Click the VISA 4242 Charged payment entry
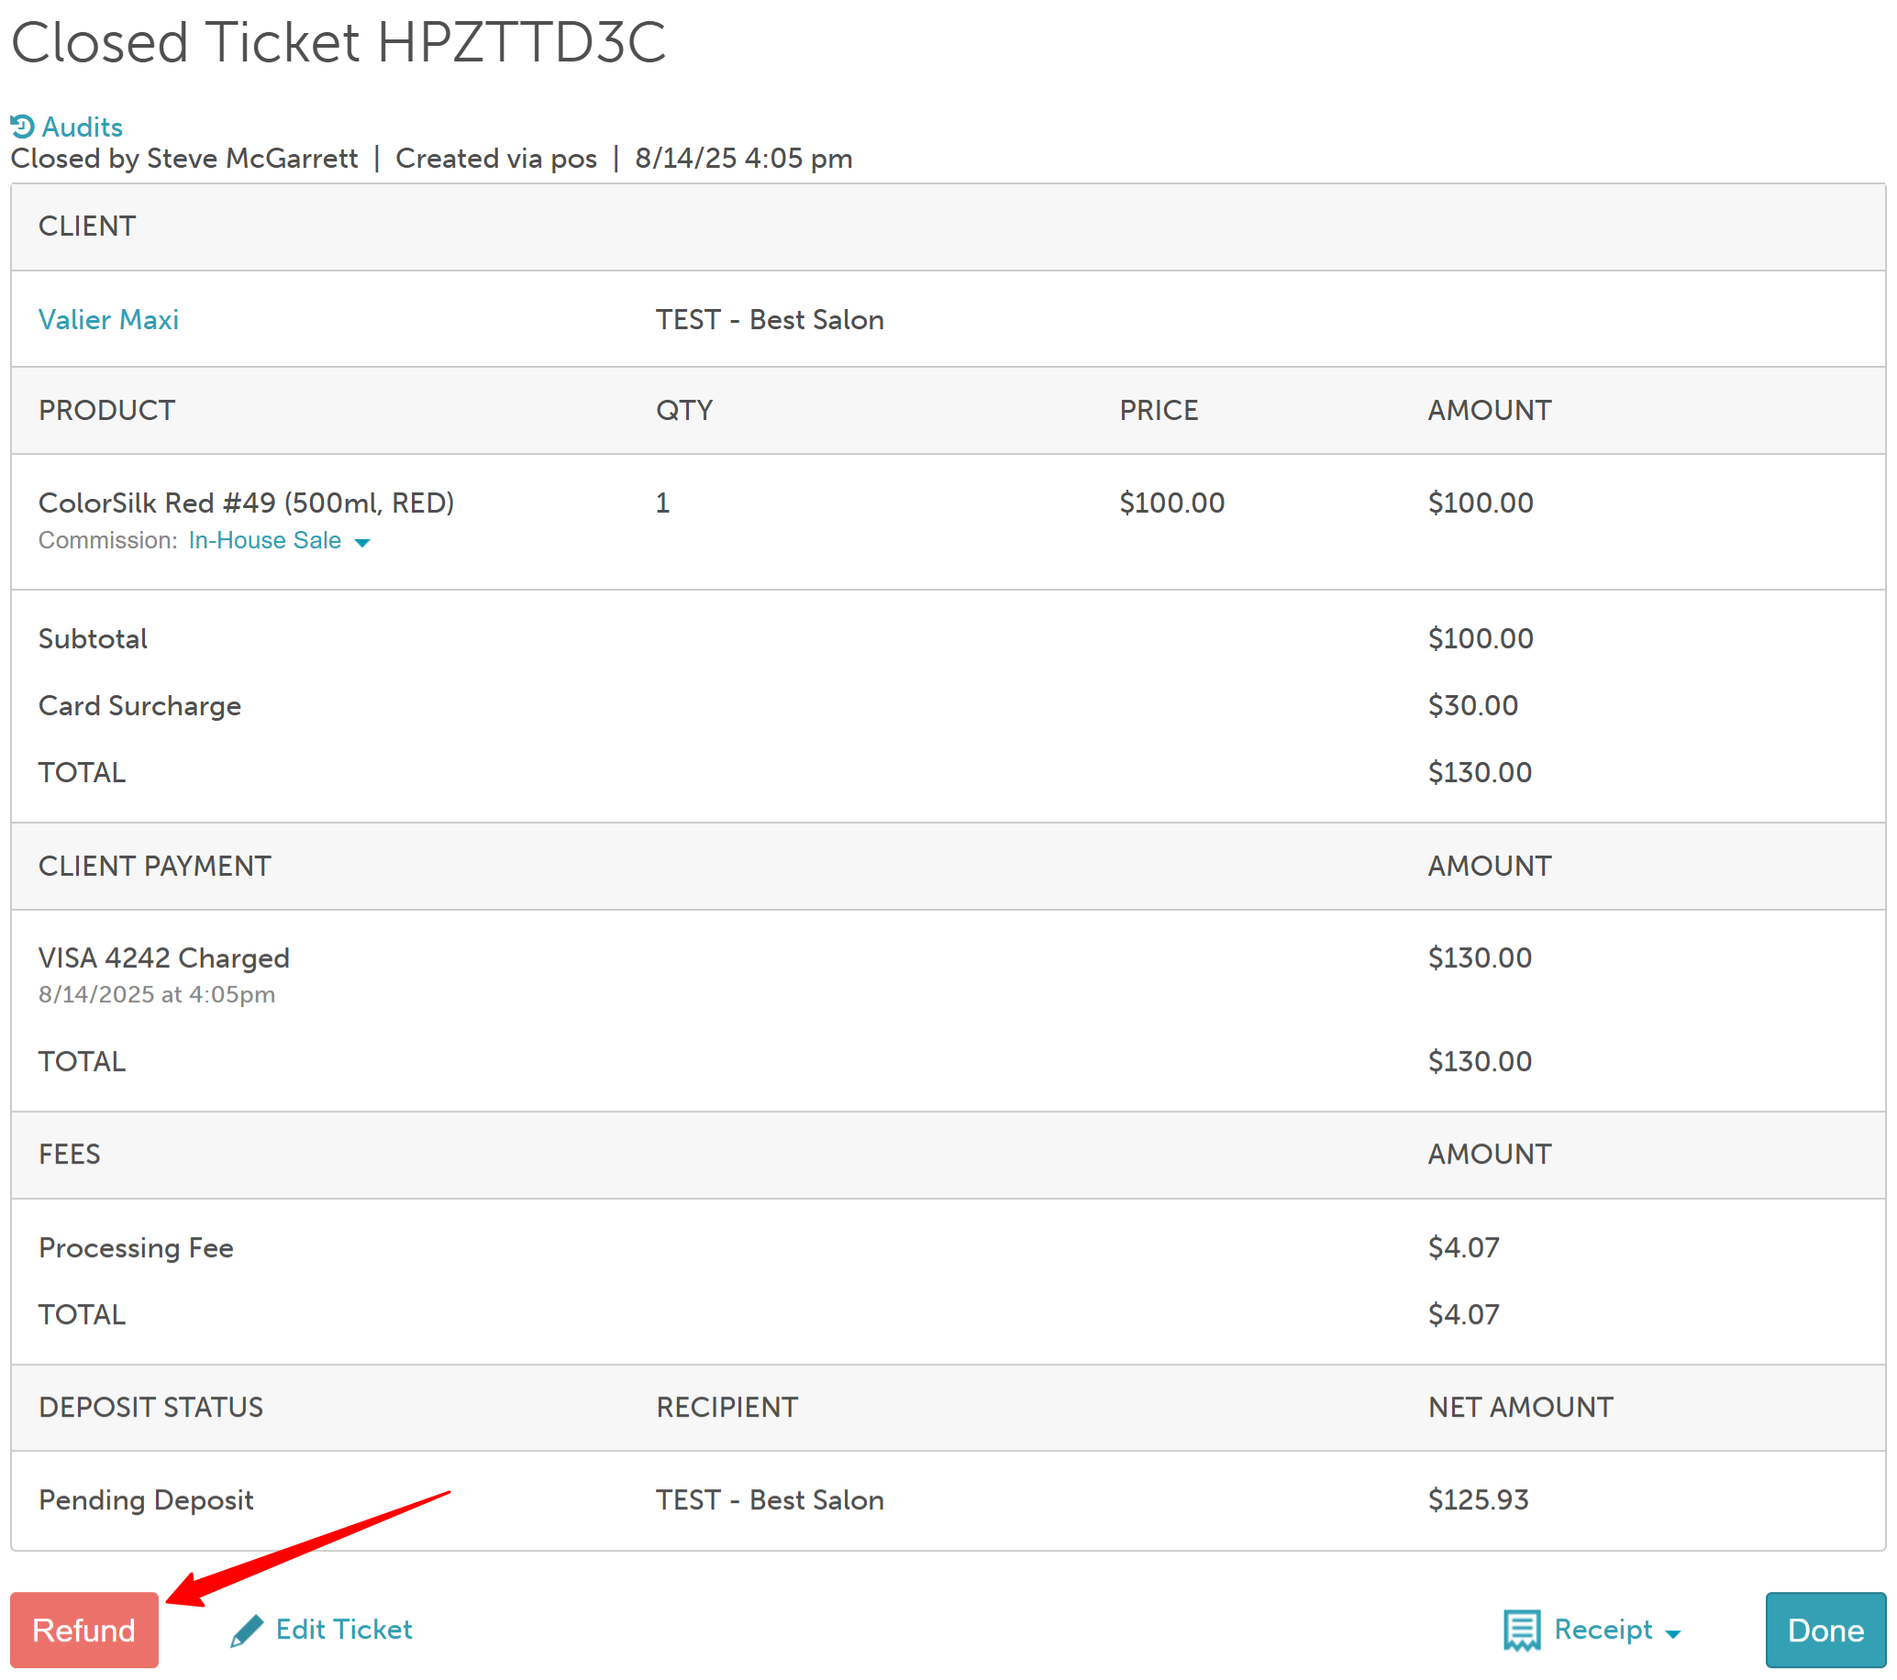 coord(163,957)
